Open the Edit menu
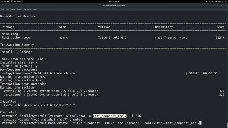 [7, 9]
